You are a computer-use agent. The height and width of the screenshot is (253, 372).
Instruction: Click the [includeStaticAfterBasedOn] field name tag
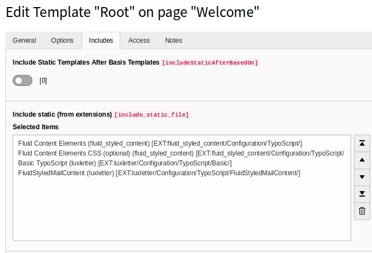[x=210, y=63]
